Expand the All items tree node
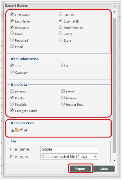Image resolution: width=123 pixels, height=180 pixels. [12, 131]
